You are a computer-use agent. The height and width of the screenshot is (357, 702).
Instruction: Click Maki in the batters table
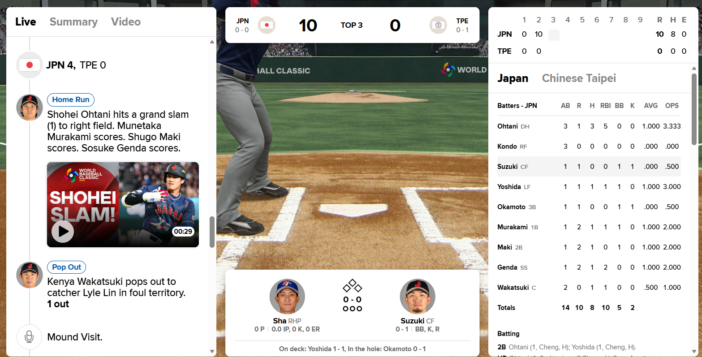(x=504, y=247)
